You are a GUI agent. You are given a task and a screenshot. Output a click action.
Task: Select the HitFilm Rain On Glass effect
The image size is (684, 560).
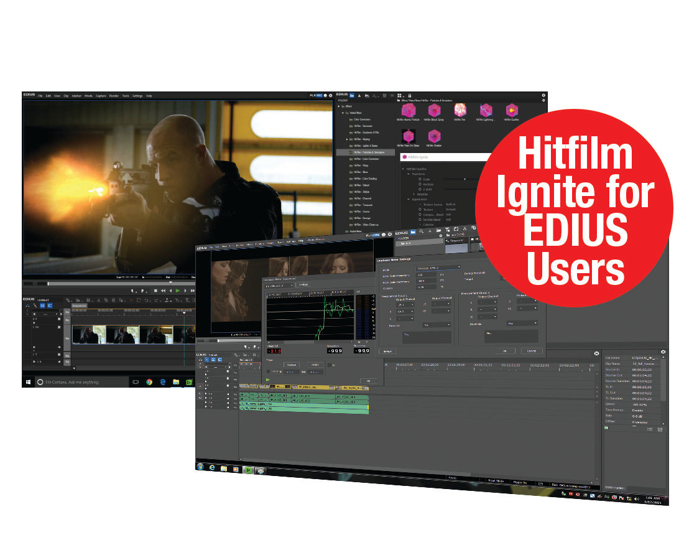408,136
